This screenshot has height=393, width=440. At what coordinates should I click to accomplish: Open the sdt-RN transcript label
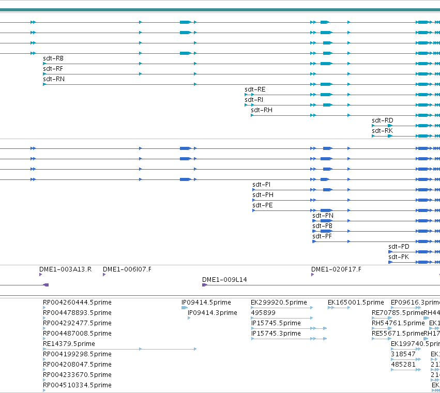click(54, 79)
